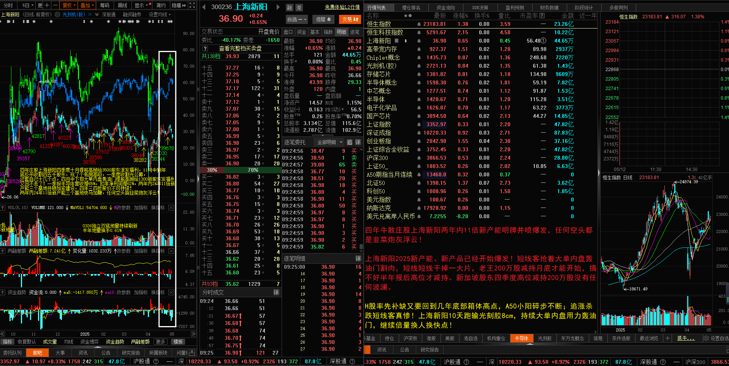Toggle the 筹码 chip distribution view
Image resolution: width=729 pixels, height=366 pixels.
click(105, 5)
